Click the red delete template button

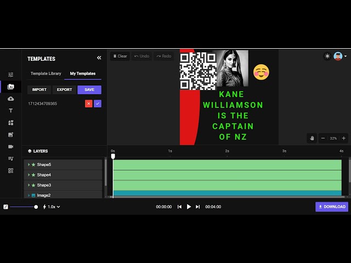coord(89,104)
